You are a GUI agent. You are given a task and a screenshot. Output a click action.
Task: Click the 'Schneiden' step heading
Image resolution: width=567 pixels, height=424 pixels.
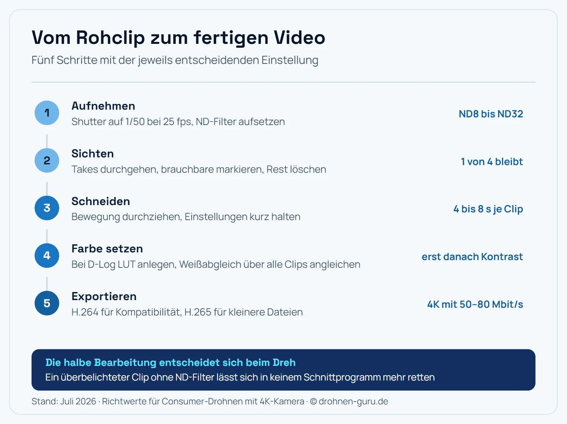tap(101, 201)
